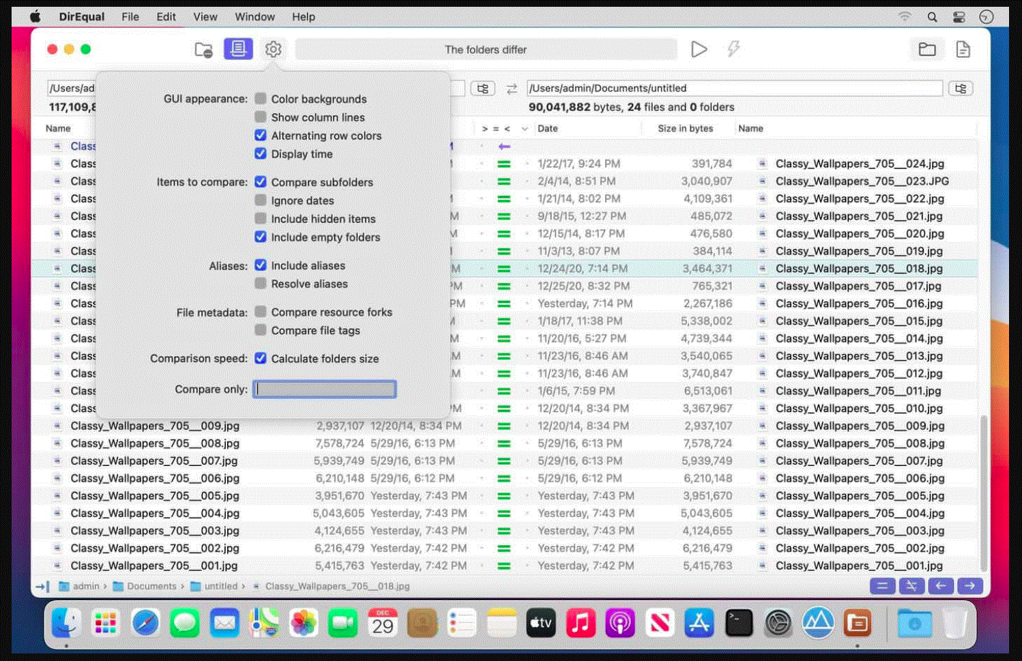1022x661 pixels.
Task: Click the document icon at toolbar right
Action: pyautogui.click(x=963, y=49)
